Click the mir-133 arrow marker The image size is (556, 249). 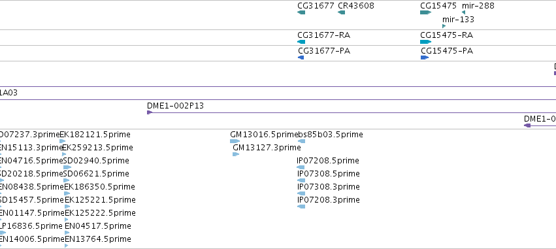[x=444, y=26]
